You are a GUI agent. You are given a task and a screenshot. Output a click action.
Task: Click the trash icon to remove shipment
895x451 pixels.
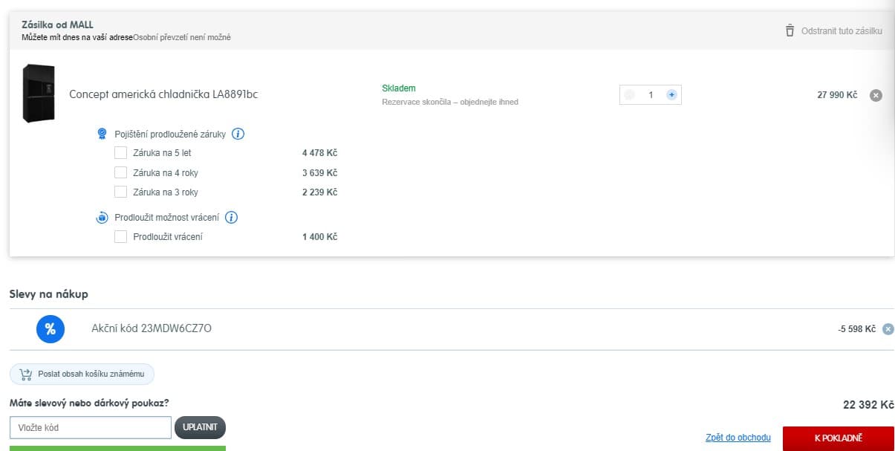pyautogui.click(x=790, y=31)
